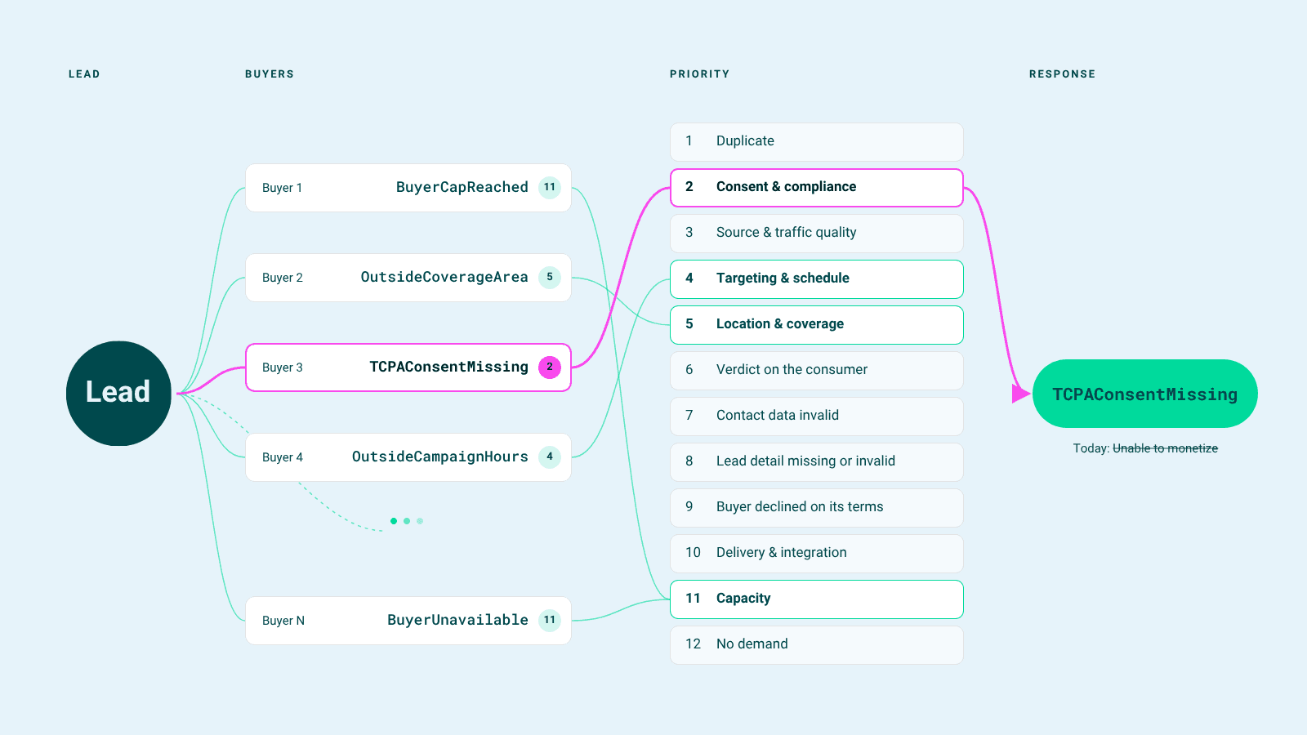Click Buyer declined on its terms row
The width and height of the screenshot is (1307, 735).
[x=817, y=508]
